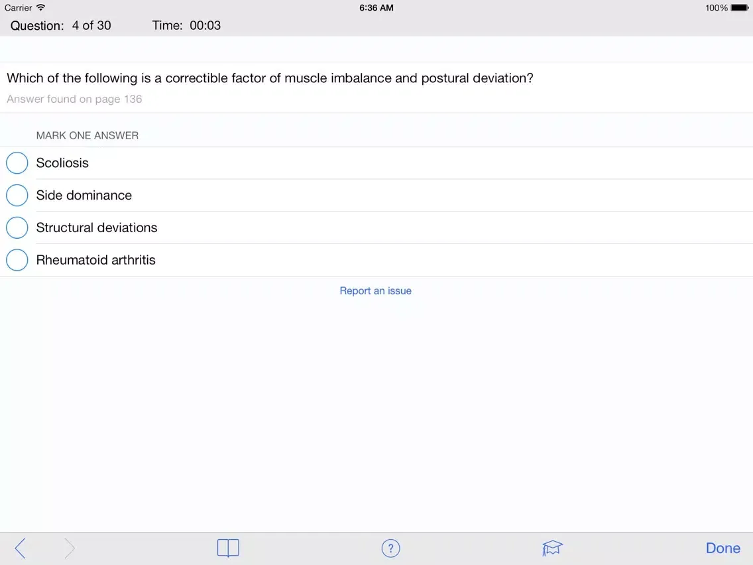
Task: Select the Side dominance radio button
Action: click(17, 195)
